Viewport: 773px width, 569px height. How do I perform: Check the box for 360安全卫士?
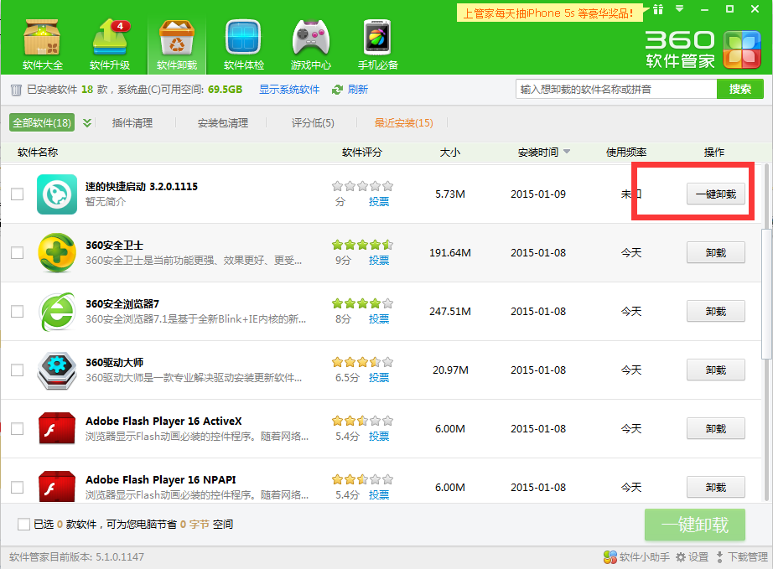(17, 253)
